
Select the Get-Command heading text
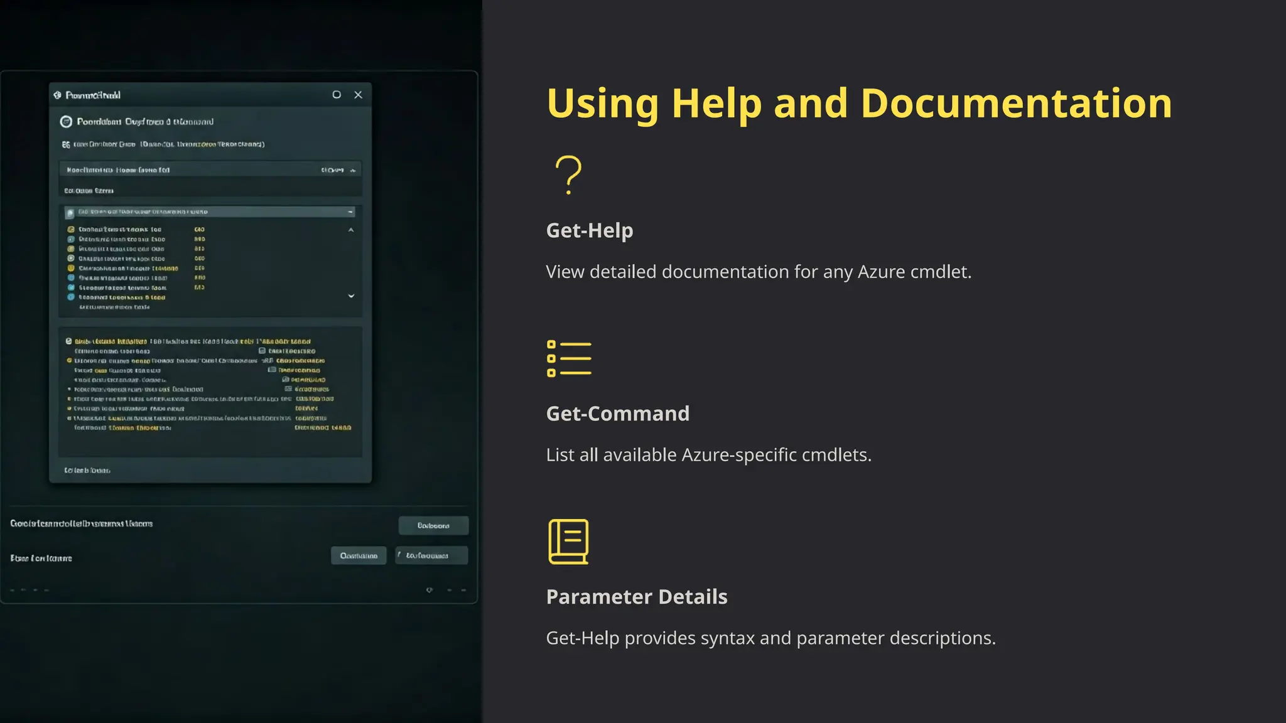617,414
